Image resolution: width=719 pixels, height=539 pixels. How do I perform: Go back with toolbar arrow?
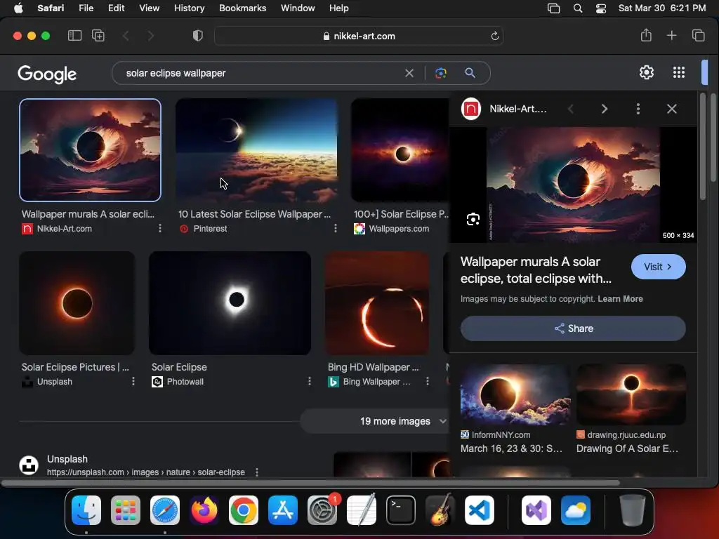(126, 36)
